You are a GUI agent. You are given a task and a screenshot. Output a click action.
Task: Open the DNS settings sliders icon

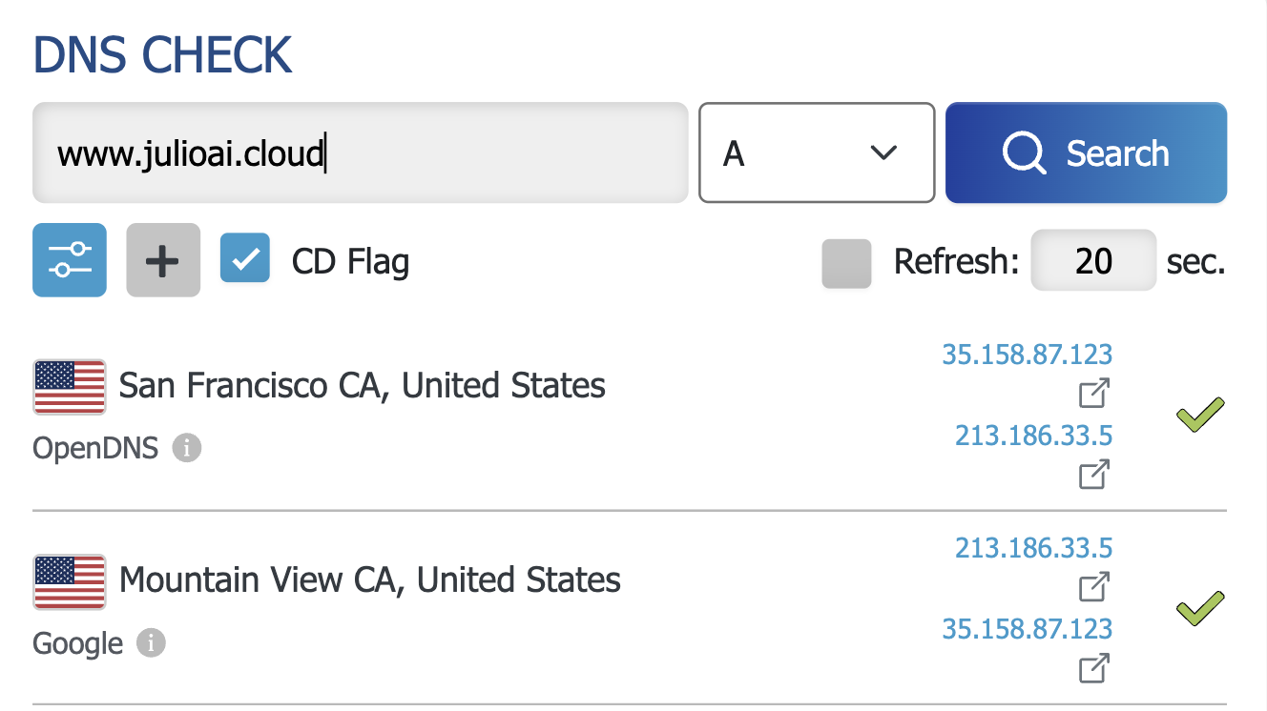69,260
